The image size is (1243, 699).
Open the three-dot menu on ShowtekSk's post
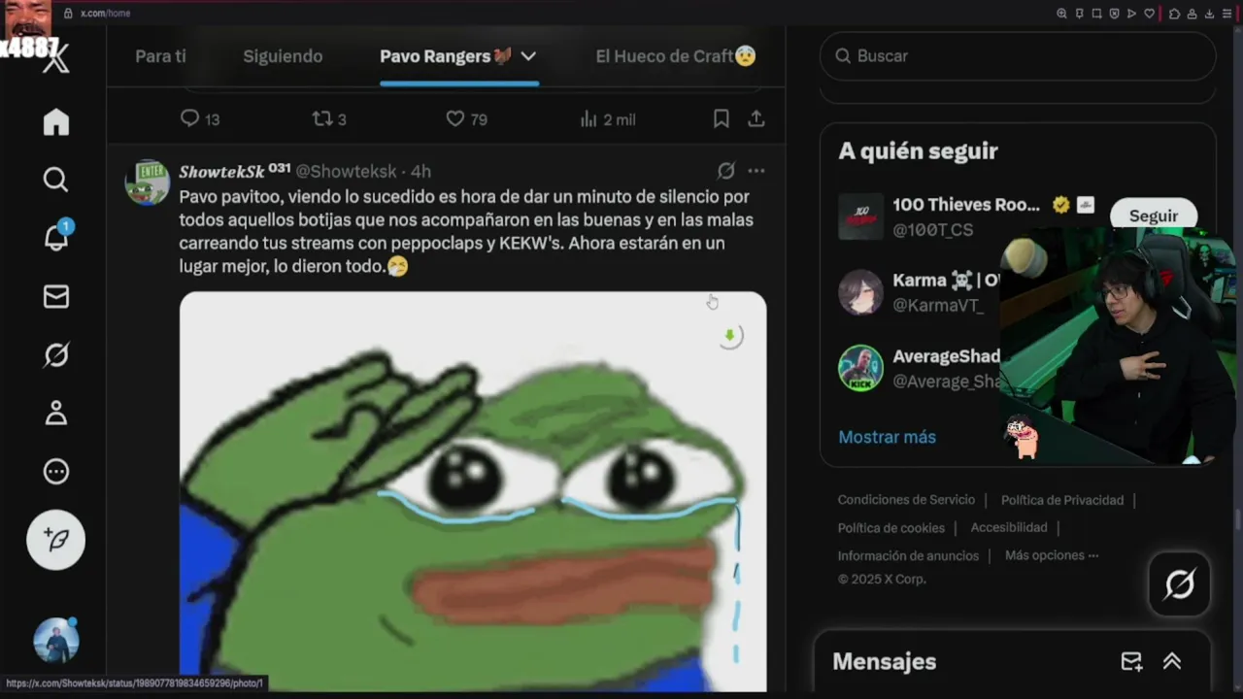(756, 171)
